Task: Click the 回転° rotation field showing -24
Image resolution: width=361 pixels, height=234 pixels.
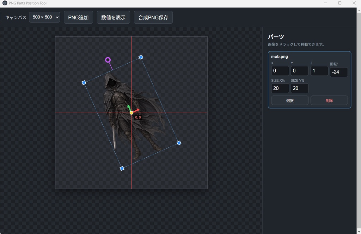Action: coord(339,72)
